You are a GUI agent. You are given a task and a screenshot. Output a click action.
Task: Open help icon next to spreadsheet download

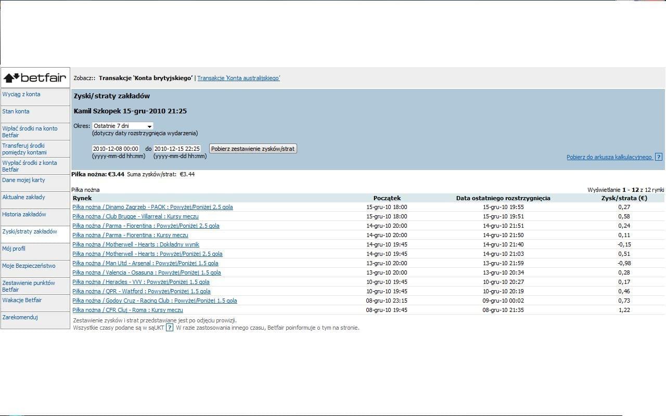pyautogui.click(x=658, y=157)
